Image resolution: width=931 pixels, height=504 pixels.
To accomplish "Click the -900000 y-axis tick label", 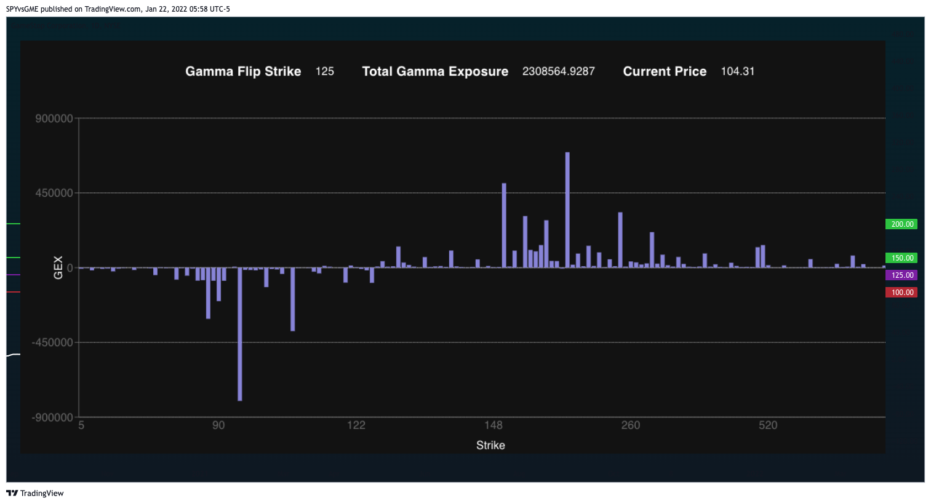I will click(x=52, y=417).
